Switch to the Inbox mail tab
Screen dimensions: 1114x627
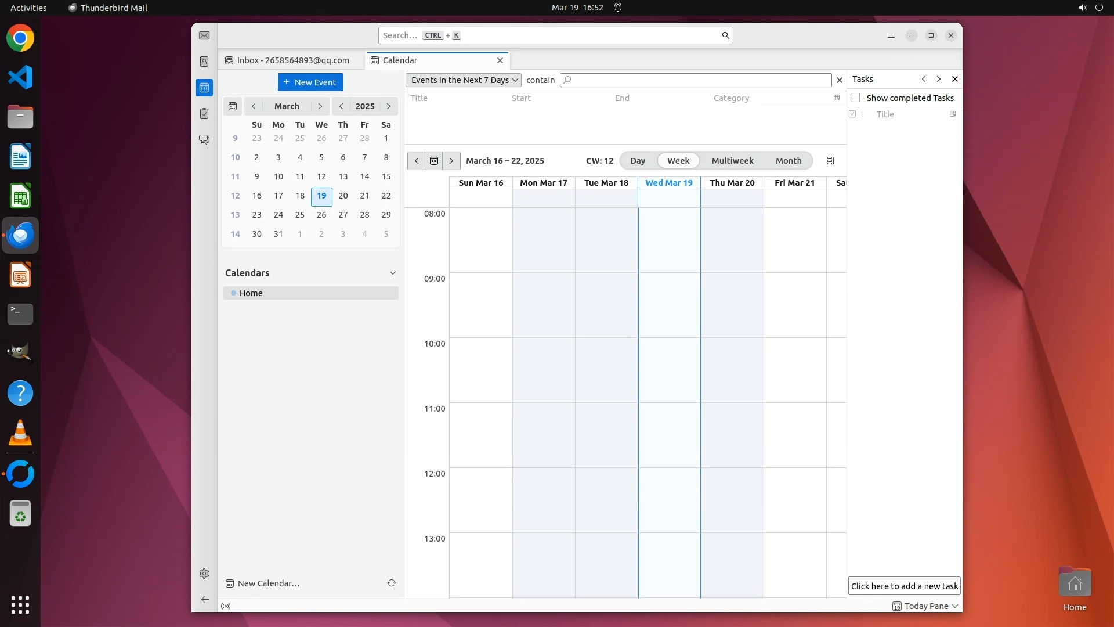coord(288,60)
